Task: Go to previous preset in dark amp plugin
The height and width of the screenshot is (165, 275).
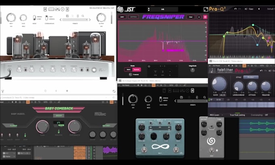Action: (175, 101)
